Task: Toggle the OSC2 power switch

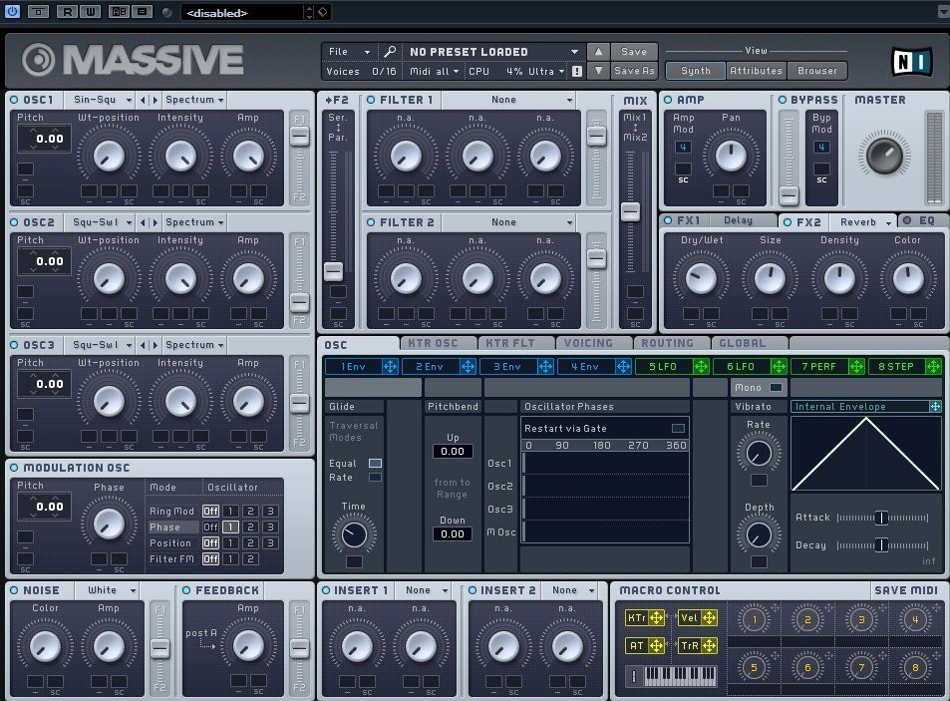Action: coord(14,222)
